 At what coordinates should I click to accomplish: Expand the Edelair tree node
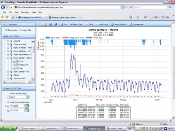tap(8, 75)
